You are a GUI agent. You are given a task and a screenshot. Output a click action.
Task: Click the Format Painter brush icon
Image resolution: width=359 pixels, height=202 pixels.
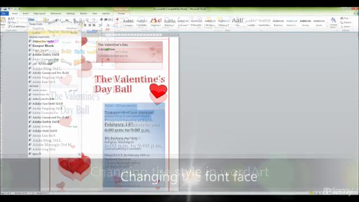[x=10, y=26]
